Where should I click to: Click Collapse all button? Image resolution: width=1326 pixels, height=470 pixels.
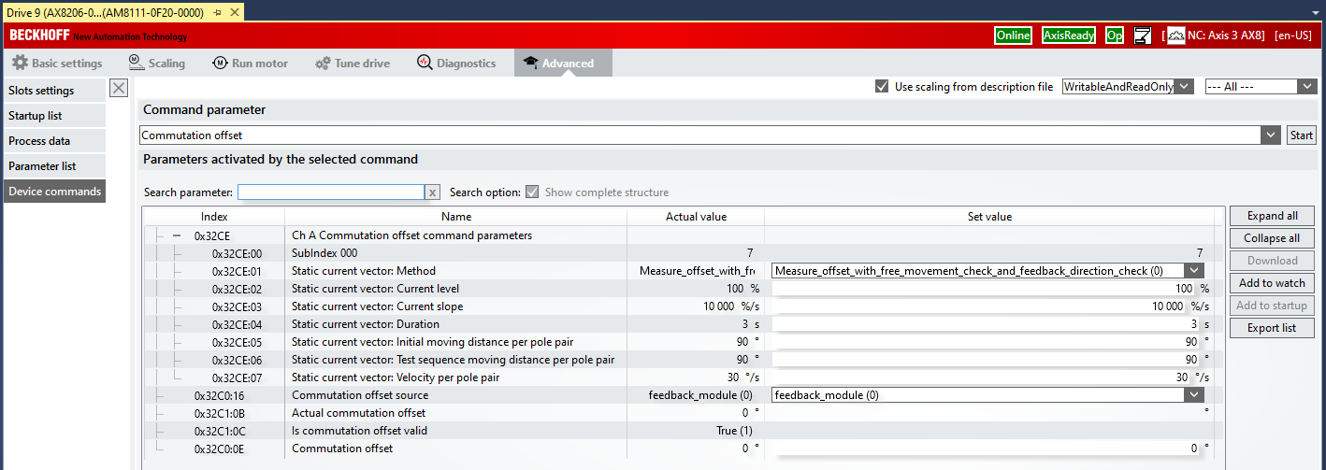click(x=1272, y=238)
